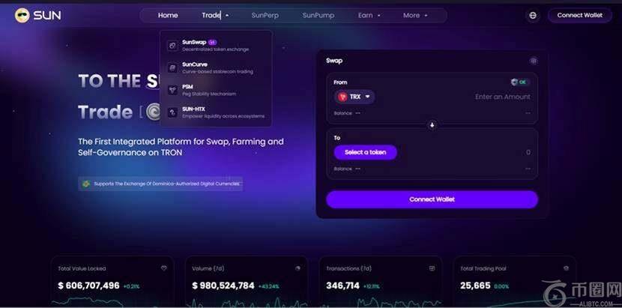Image resolution: width=622 pixels, height=308 pixels.
Task: Click the SunCurve menu icon
Action: (x=172, y=68)
